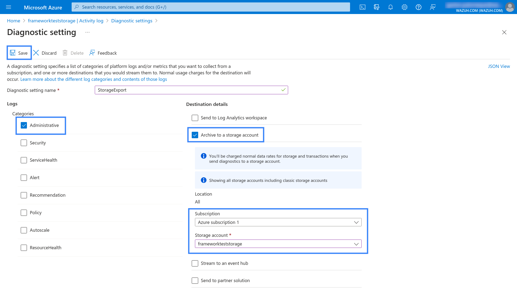Viewport: 517px width, 291px height.
Task: Open portal settings gear
Action: click(404, 7)
